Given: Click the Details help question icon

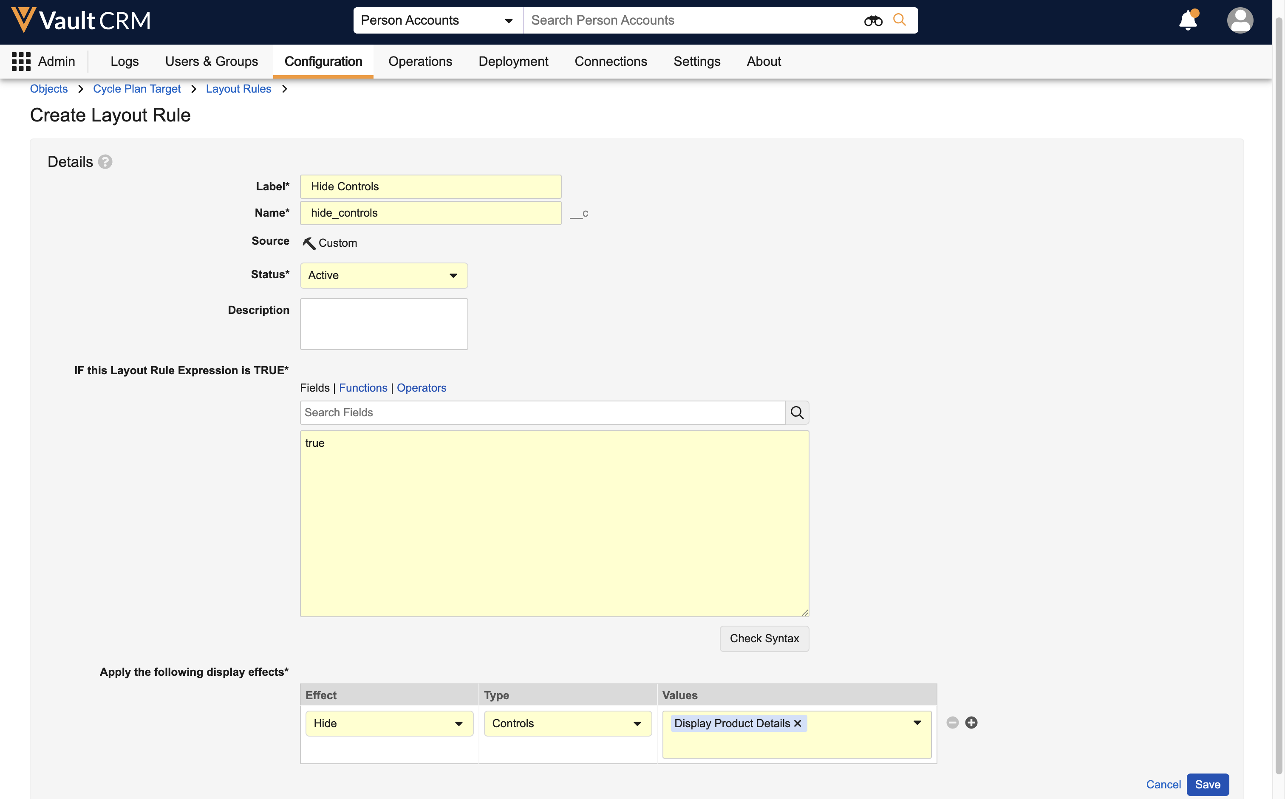Looking at the screenshot, I should (x=105, y=162).
